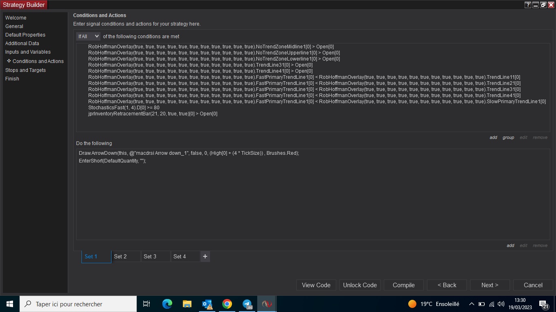Show hidden system tray icons

point(472,304)
